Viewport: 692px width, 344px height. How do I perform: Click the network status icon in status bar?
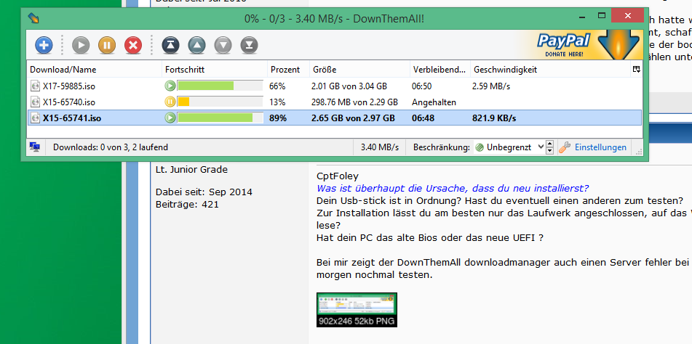tap(35, 147)
